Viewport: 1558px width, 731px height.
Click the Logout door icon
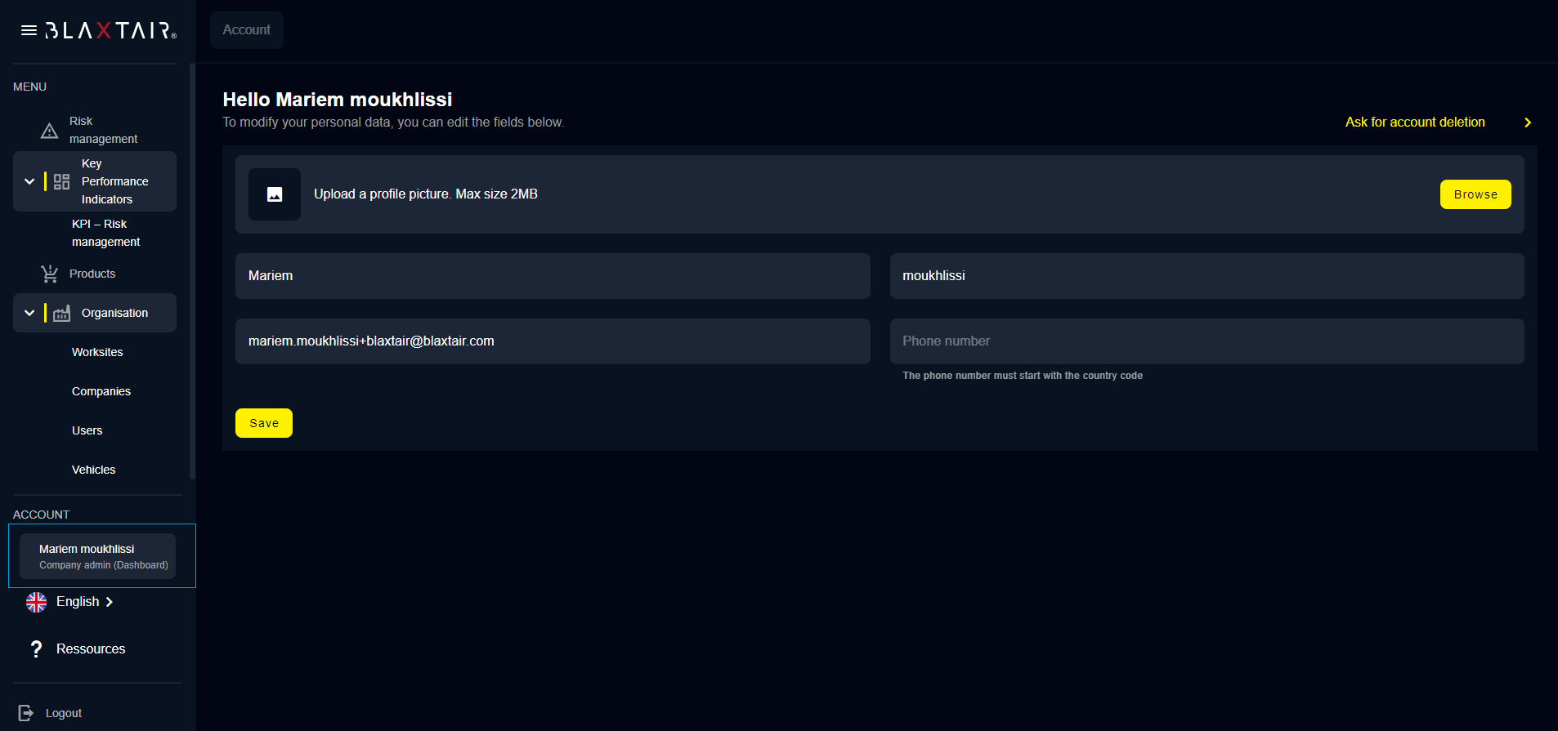tap(26, 713)
